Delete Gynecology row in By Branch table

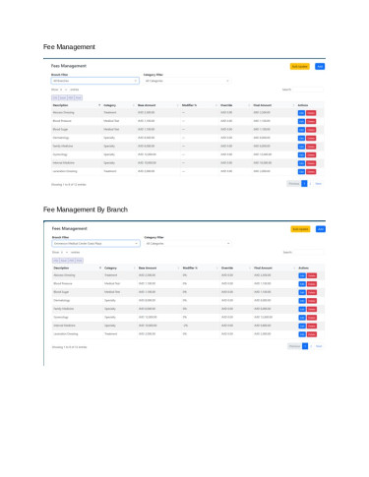pyautogui.click(x=312, y=318)
